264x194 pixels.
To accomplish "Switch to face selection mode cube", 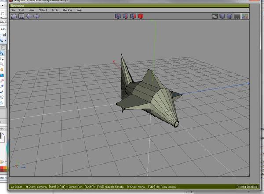I will 133,16.
